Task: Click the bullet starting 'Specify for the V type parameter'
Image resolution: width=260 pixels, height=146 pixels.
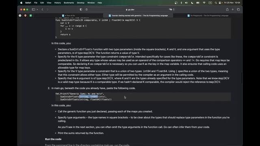Action: [x=143, y=73]
